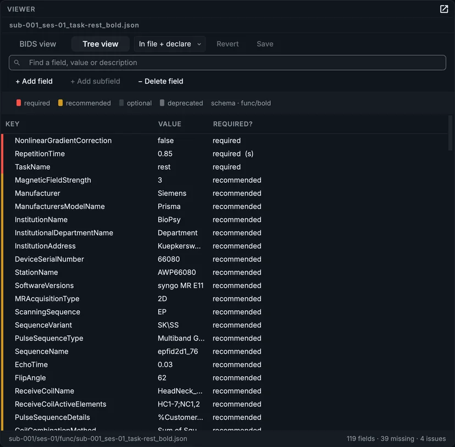Click the Save button
455x447 pixels.
click(265, 44)
